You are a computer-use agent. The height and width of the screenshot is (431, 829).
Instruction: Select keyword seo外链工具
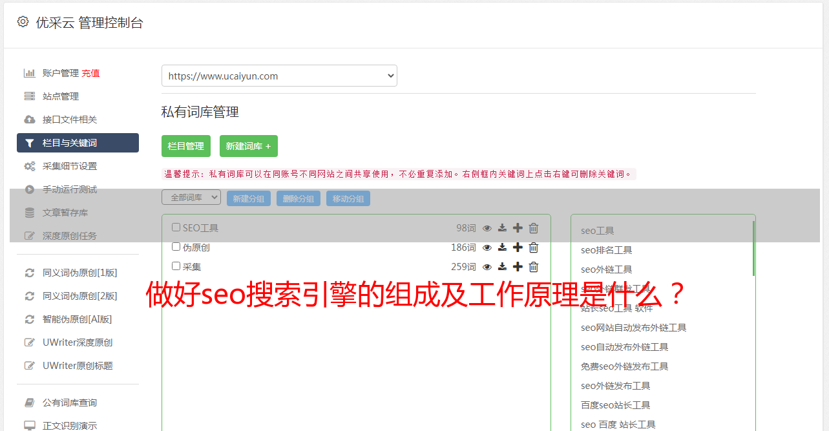[x=606, y=269]
